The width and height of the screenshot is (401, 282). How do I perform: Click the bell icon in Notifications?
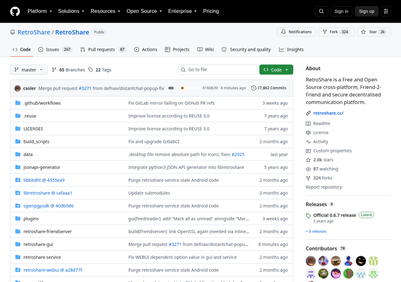click(x=284, y=32)
